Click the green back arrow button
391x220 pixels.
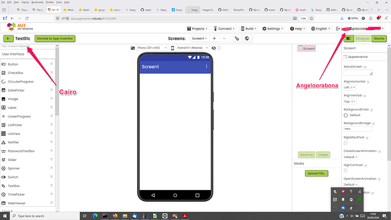[8, 39]
